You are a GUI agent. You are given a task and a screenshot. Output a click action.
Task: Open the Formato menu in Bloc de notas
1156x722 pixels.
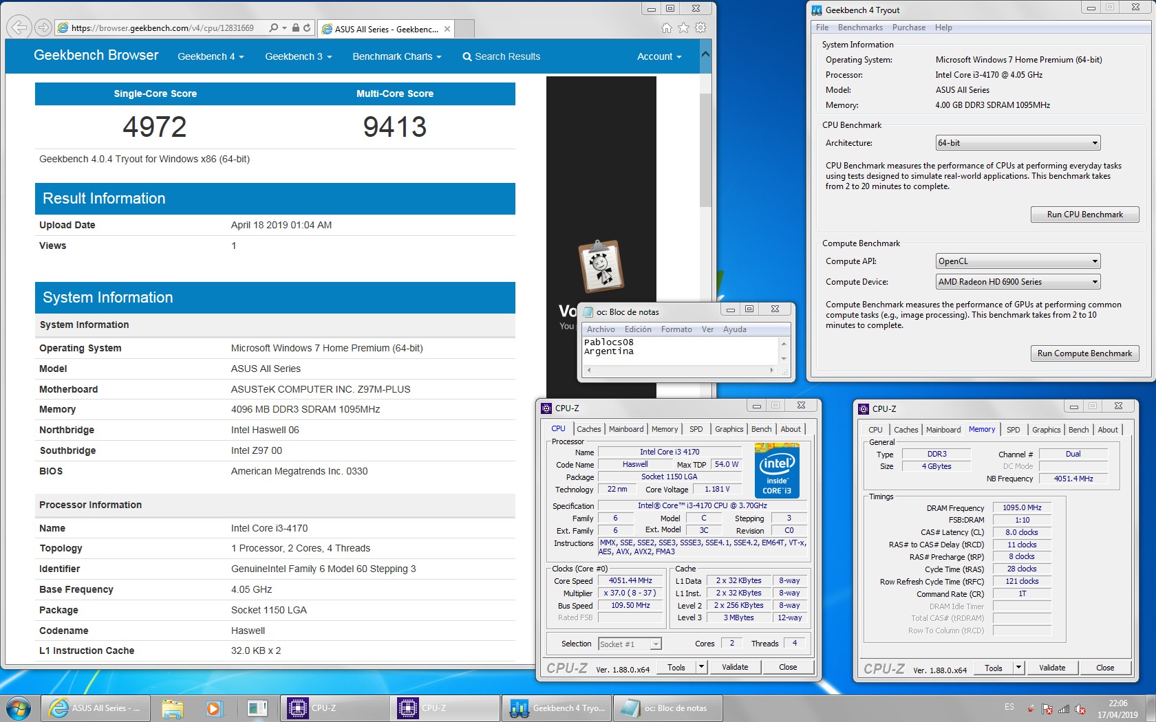pos(676,329)
